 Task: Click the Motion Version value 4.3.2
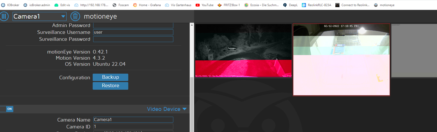click(x=99, y=58)
